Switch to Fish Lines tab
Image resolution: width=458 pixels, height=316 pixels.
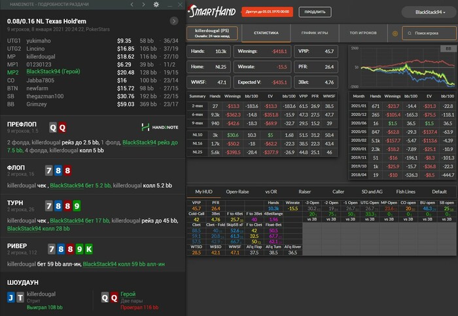point(406,192)
